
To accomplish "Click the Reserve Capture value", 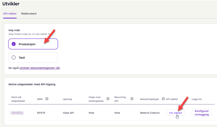I will click(x=150, y=112).
